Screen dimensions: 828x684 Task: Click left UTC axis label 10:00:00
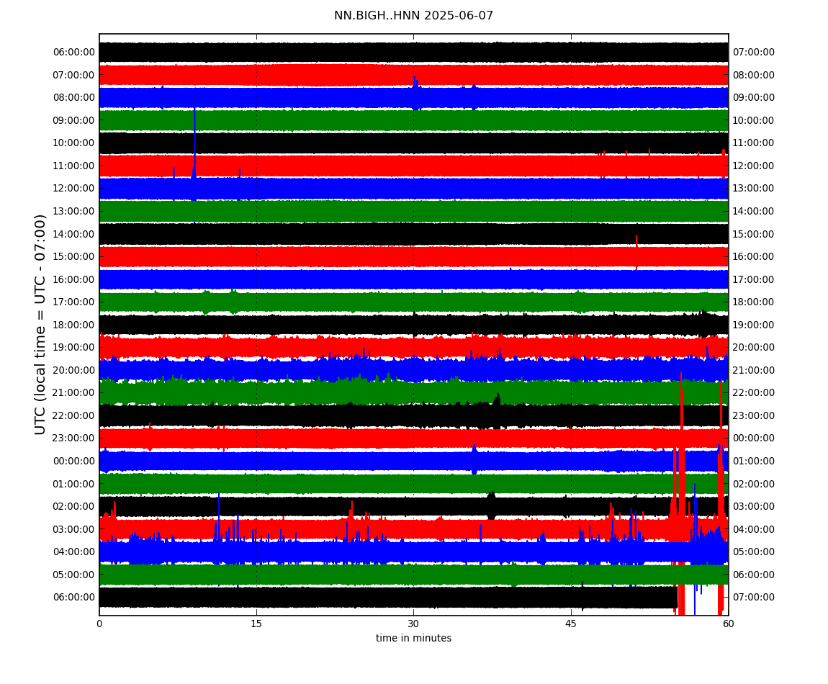pos(74,143)
